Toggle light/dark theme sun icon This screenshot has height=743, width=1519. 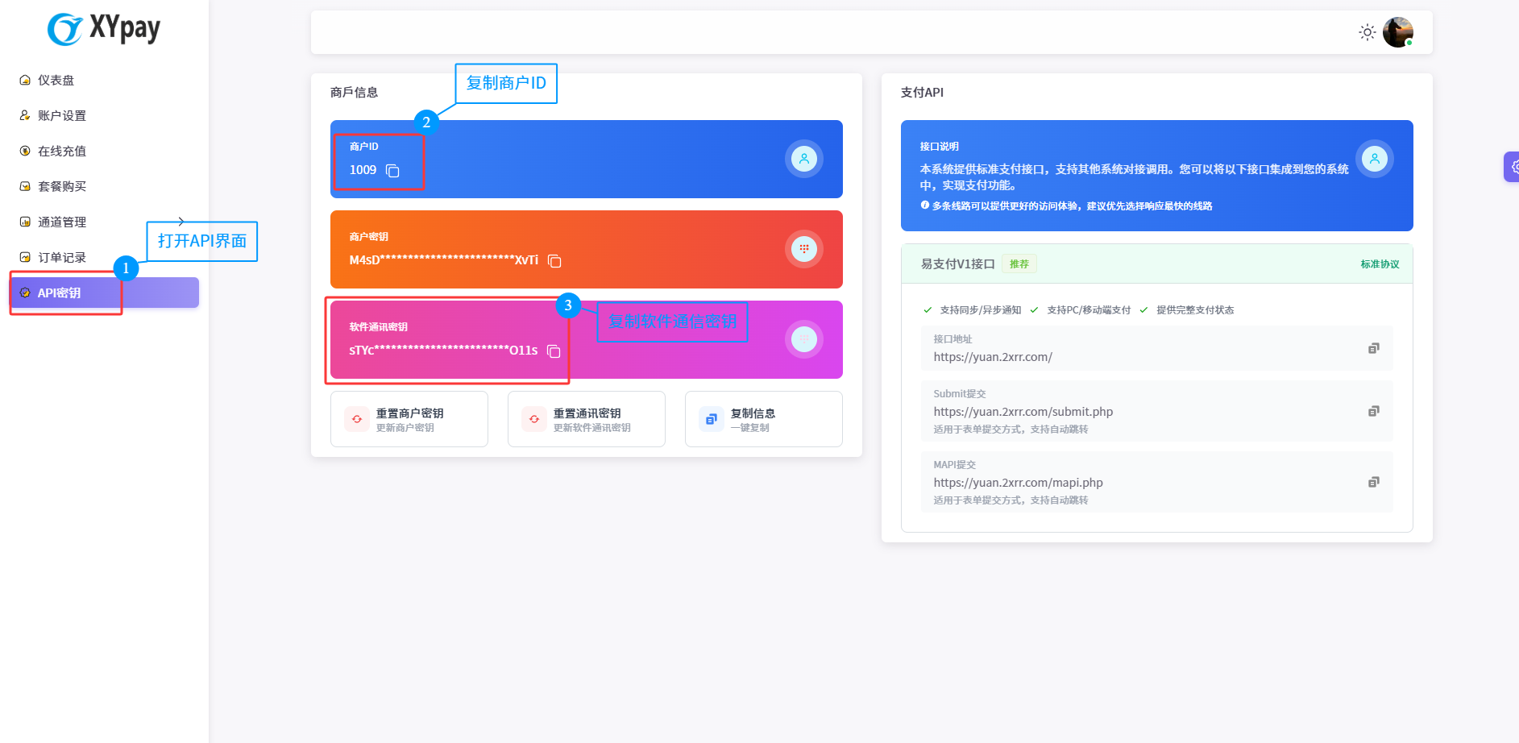pos(1367,32)
